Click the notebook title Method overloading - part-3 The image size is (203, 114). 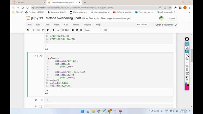pyautogui.click(x=65, y=18)
